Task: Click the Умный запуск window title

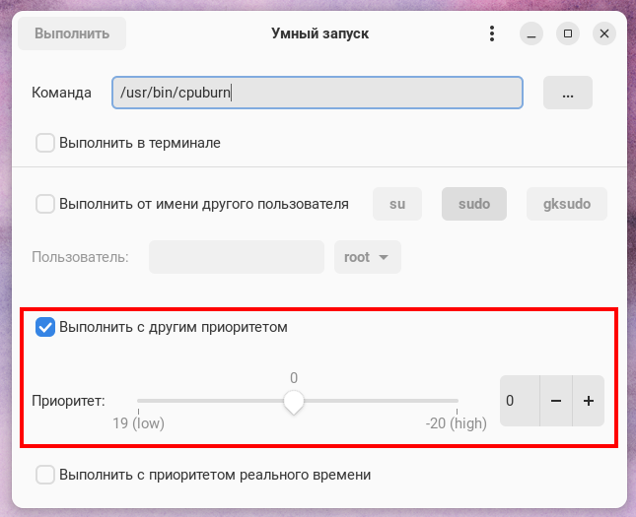Action: 320,33
